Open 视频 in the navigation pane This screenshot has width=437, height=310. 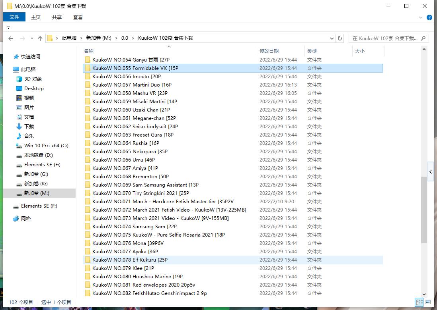(29, 98)
